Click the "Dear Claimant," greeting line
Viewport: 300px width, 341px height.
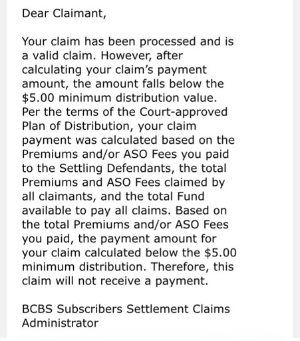[64, 13]
